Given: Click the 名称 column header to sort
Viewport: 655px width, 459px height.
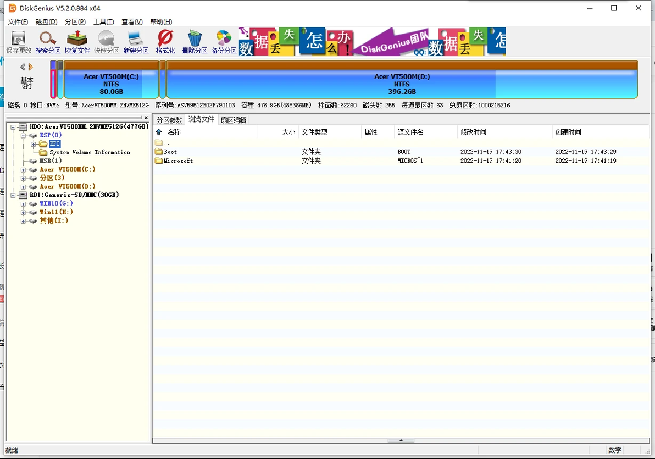Looking at the screenshot, I should coord(174,132).
